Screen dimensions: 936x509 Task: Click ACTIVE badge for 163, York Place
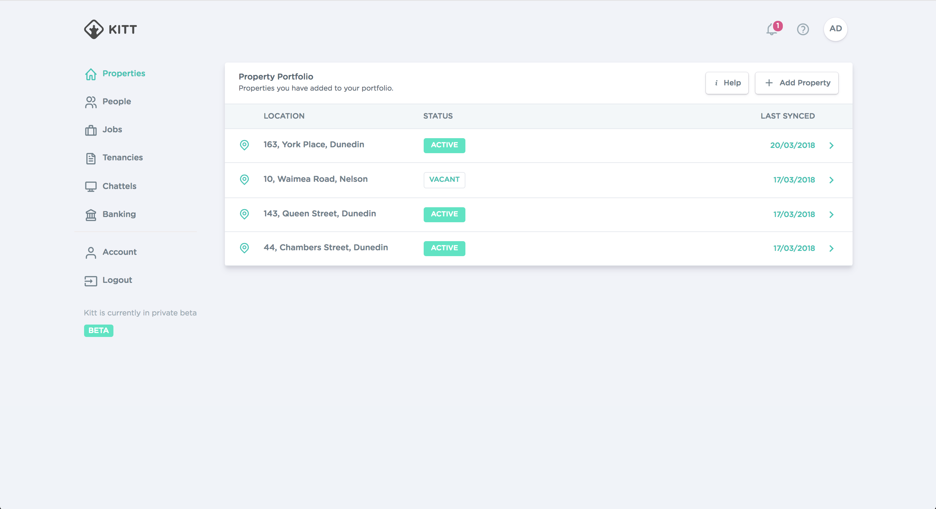(x=444, y=145)
